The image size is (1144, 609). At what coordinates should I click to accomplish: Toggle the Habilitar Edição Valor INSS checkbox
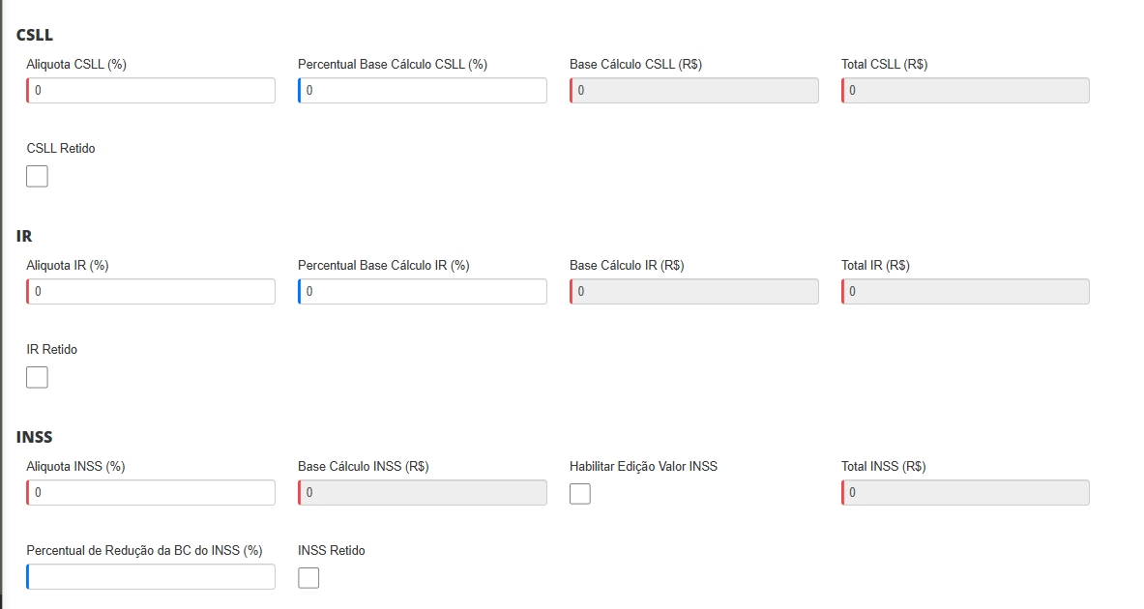pyautogui.click(x=580, y=494)
